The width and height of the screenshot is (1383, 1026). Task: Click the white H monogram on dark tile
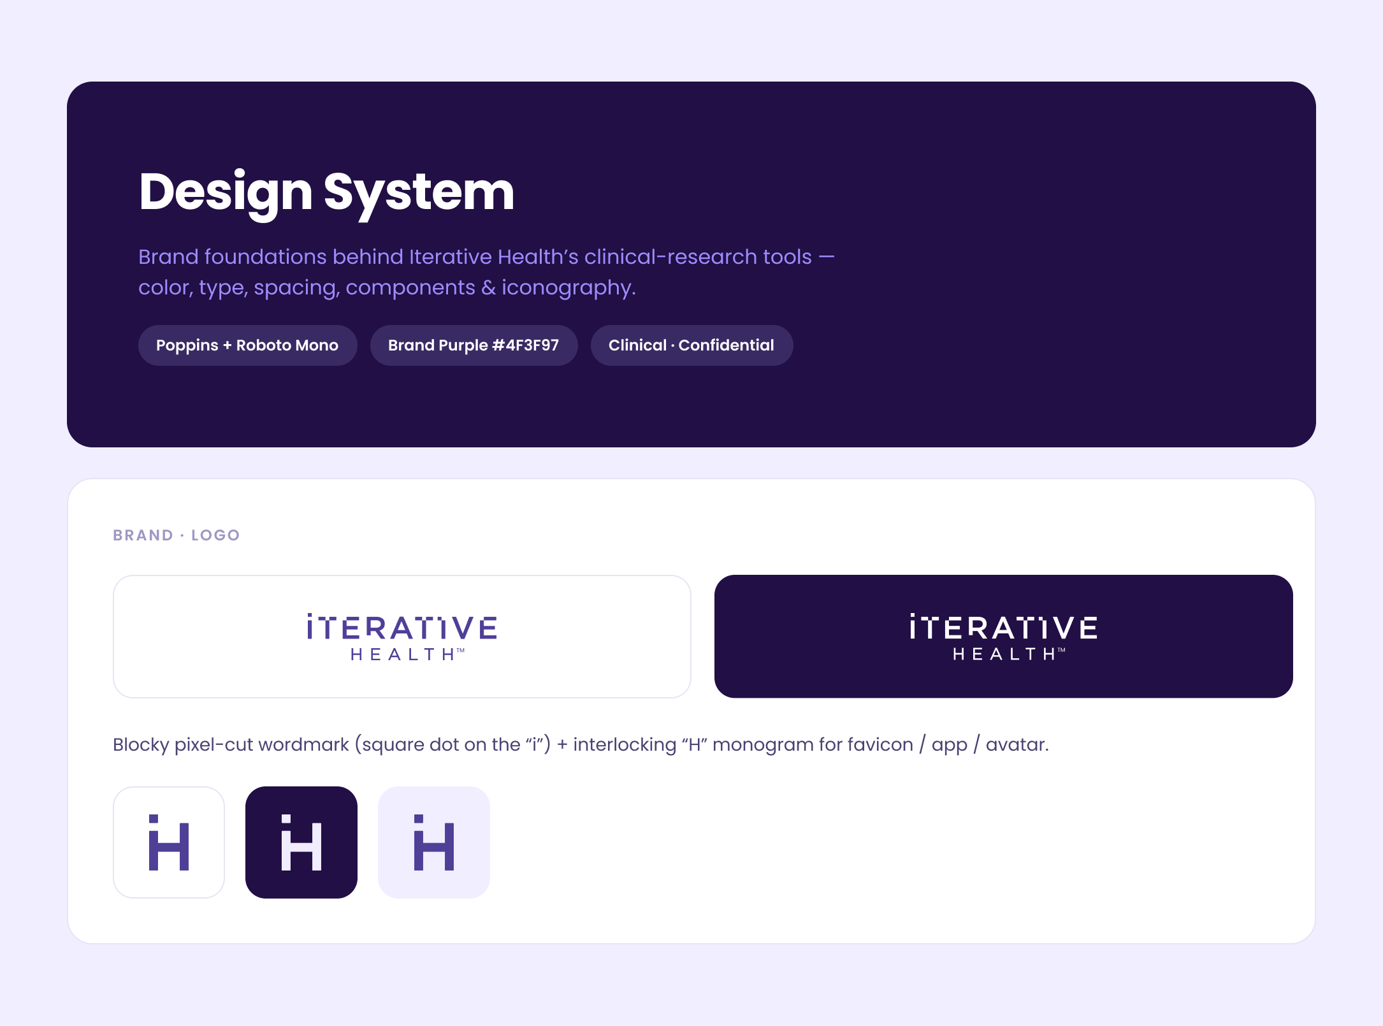point(301,842)
